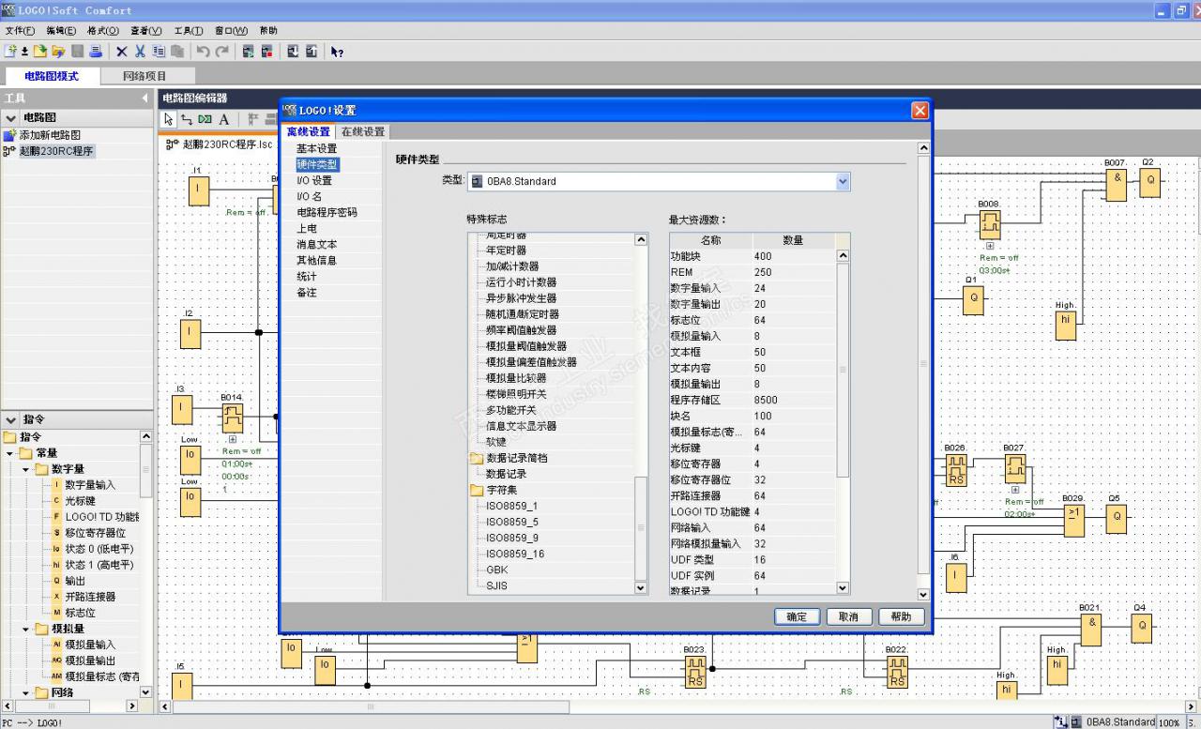Viewport: 1201px width, 729px height.
Task: Collapse the 指令 panel section chevron
Action: (x=10, y=419)
